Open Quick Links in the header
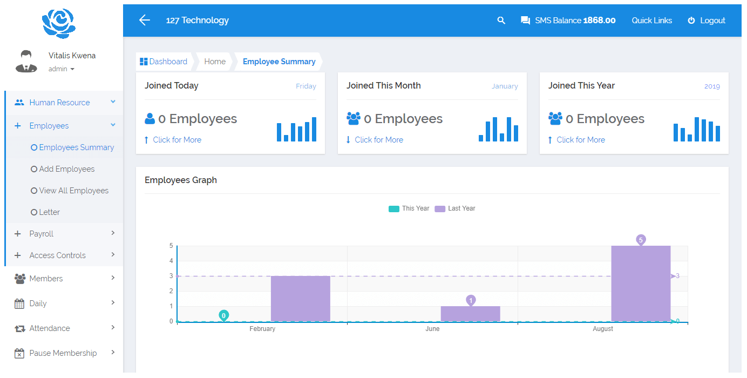Image resolution: width=747 pixels, height=378 pixels. 651,21
